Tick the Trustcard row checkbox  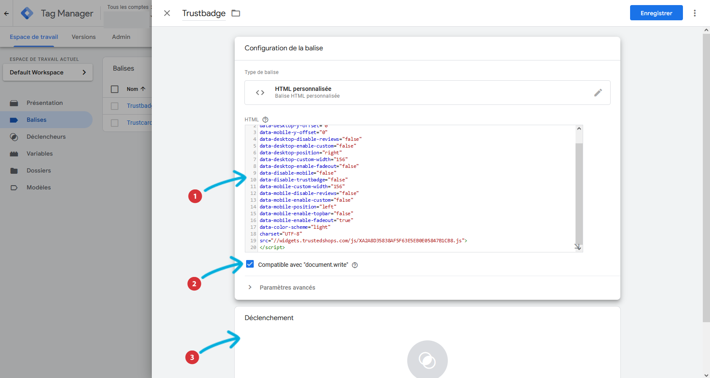point(115,123)
